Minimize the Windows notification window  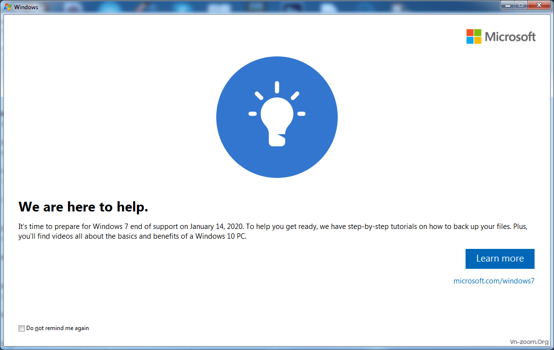click(509, 5)
